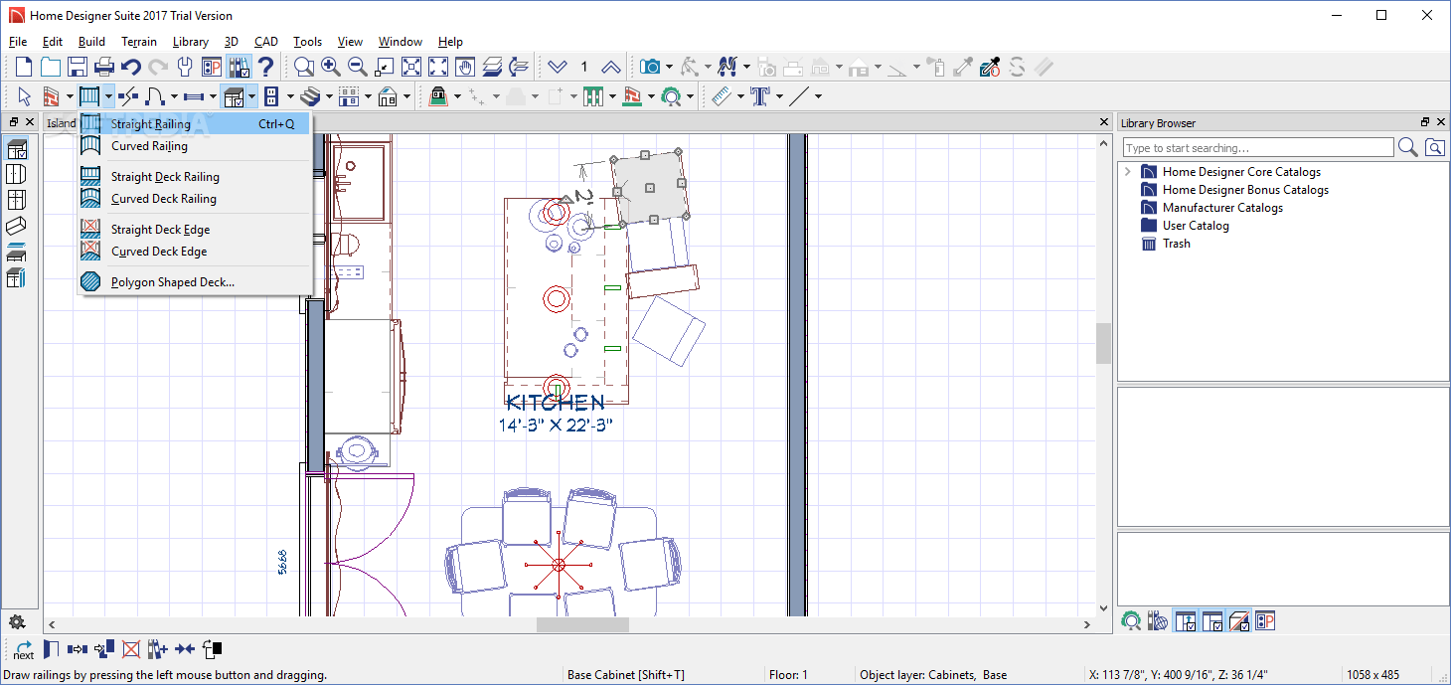Screen dimensions: 1451x685
Task: Choose the Wall tools brick icon
Action: coord(52,96)
